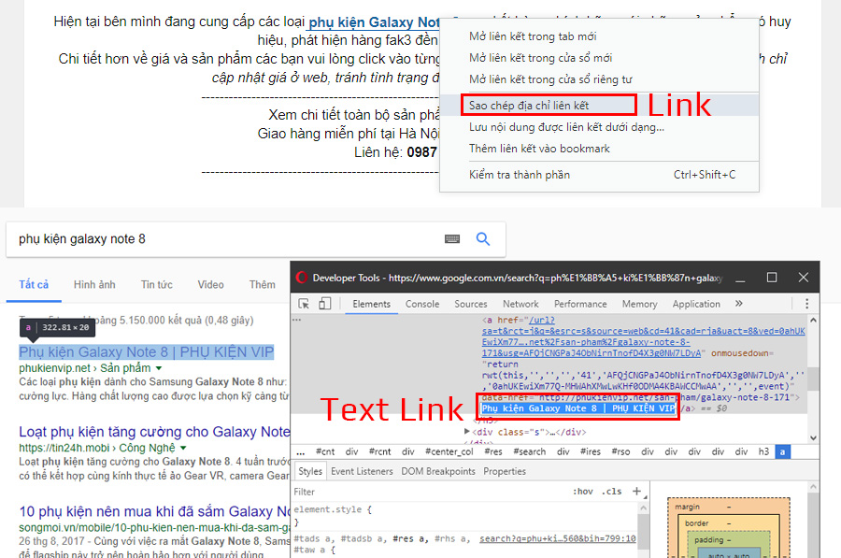
Task: Toggle device toolbar icon in Developer Tools
Action: tap(324, 304)
